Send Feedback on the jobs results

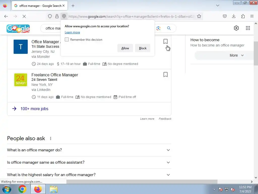[165, 119]
